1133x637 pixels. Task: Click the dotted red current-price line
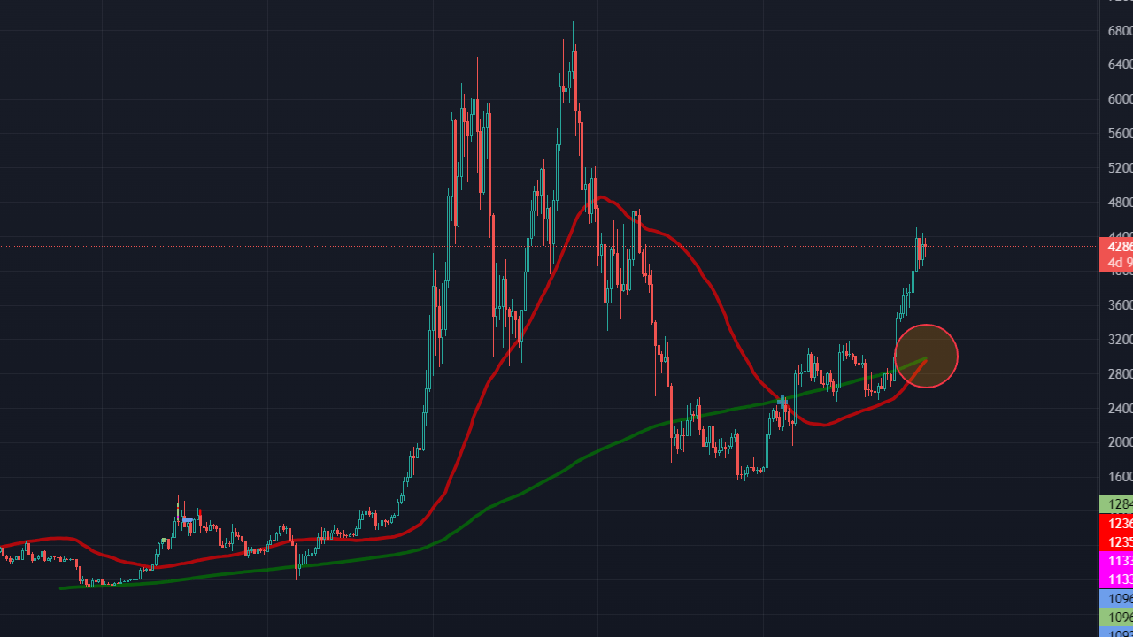pos(549,246)
